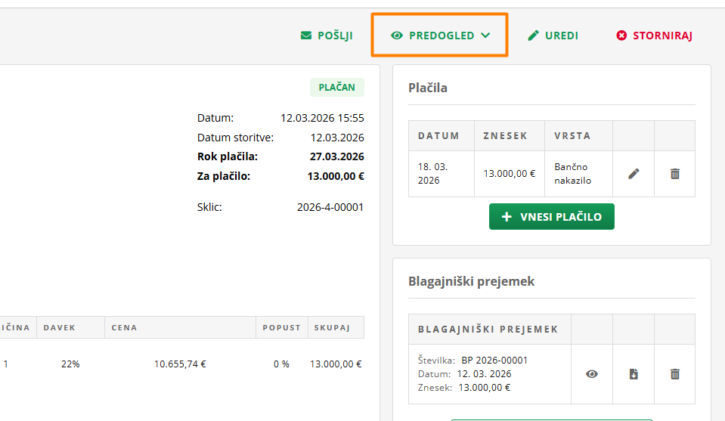
Task: Click the Storniraj button label
Action: coord(662,36)
